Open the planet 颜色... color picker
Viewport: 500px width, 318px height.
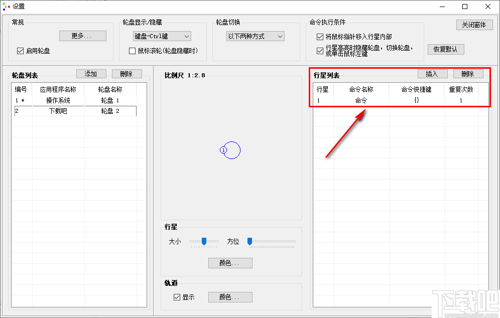point(230,263)
